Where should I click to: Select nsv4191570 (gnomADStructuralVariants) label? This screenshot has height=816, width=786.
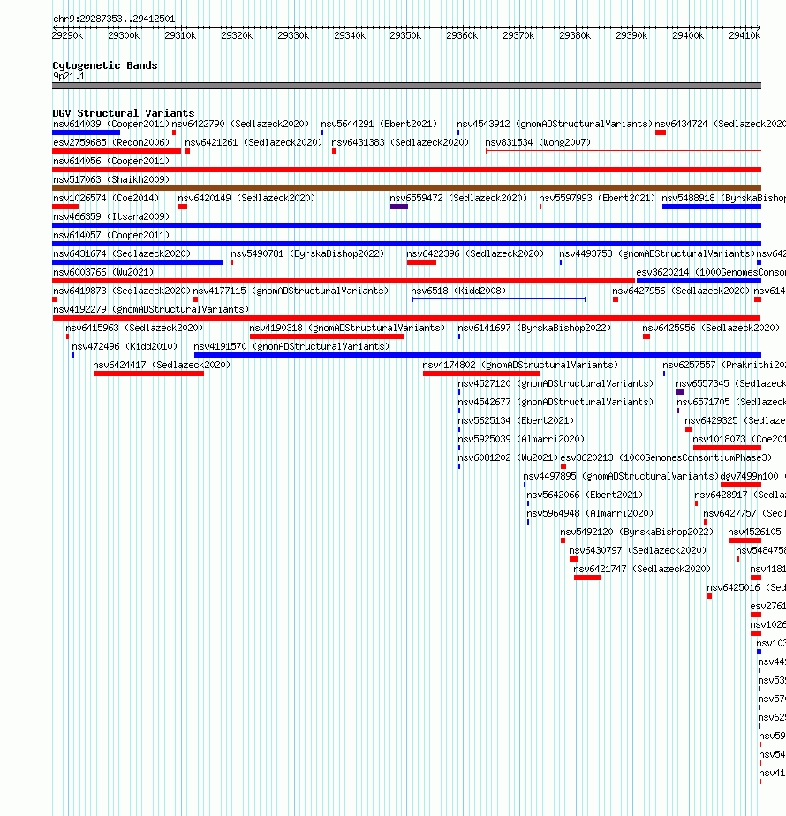click(x=291, y=346)
